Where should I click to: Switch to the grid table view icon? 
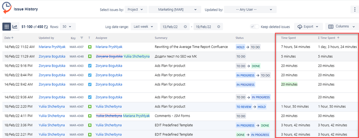pos(6,27)
